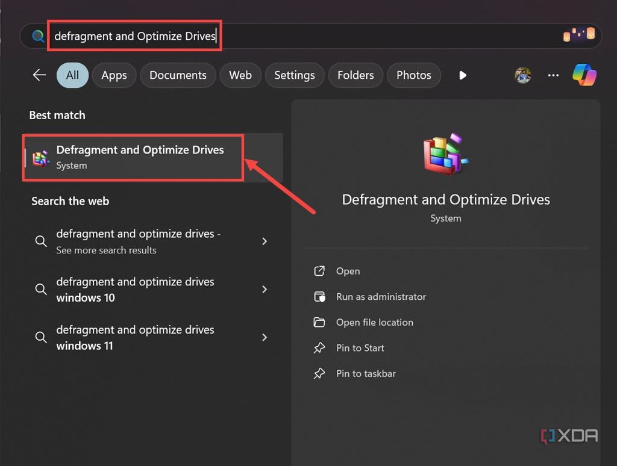Show more filter tabs with play arrow
The height and width of the screenshot is (466, 617).
point(463,75)
